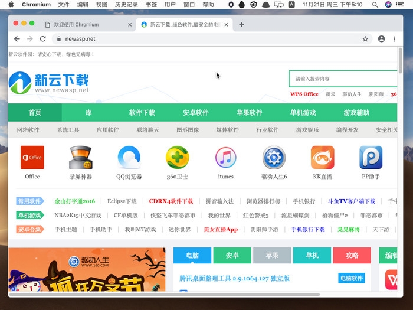
Task: Open the 书签 menu in the menu bar
Action: coord(151,5)
